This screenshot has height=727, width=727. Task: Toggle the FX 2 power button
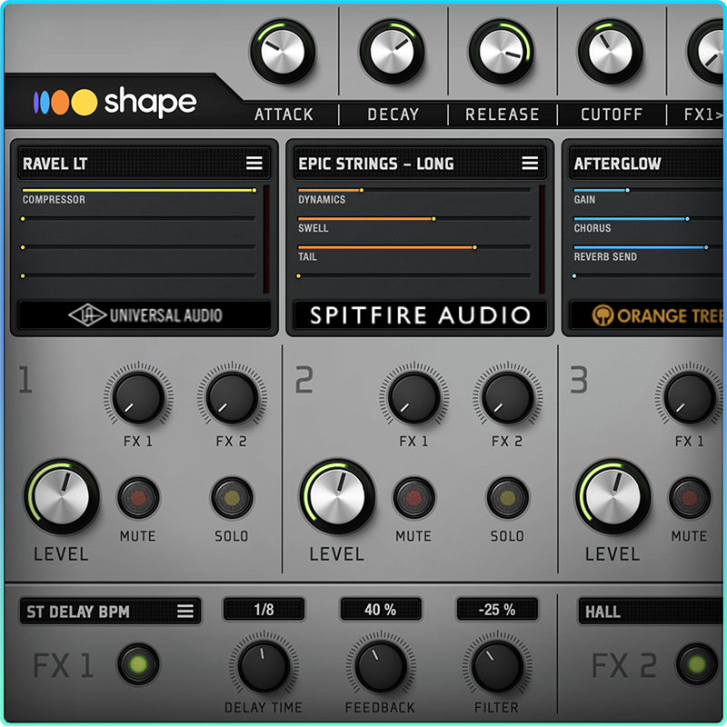click(697, 664)
